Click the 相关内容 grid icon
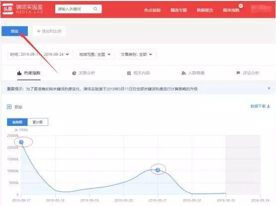 pyautogui.click(x=129, y=73)
